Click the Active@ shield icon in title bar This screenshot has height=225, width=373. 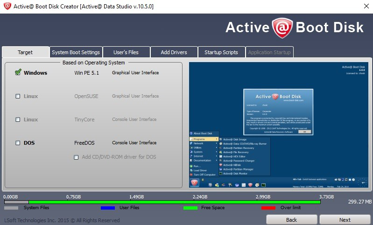(7, 6)
